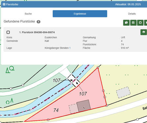This screenshot has width=147, height=123.
Task: Click the Aktualität: 06.05.2025 text
Action: point(128,4)
